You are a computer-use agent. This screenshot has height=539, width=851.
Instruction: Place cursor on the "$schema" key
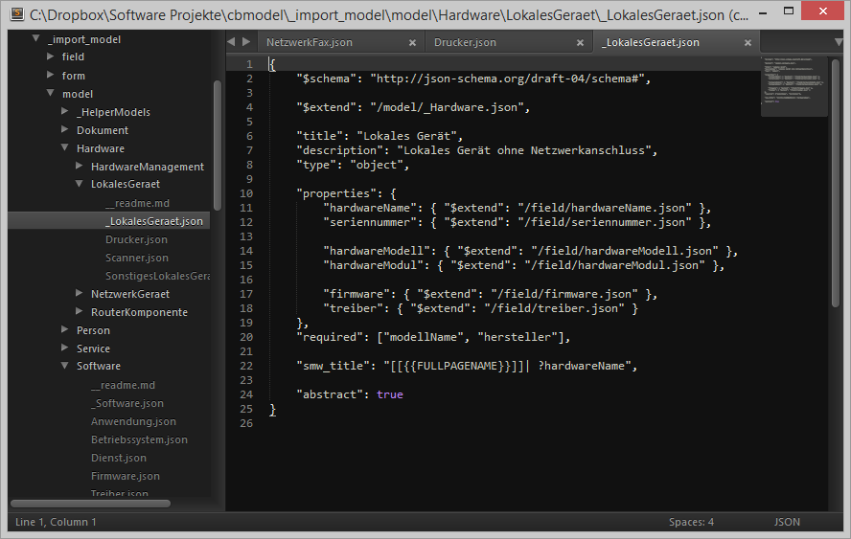[326, 79]
